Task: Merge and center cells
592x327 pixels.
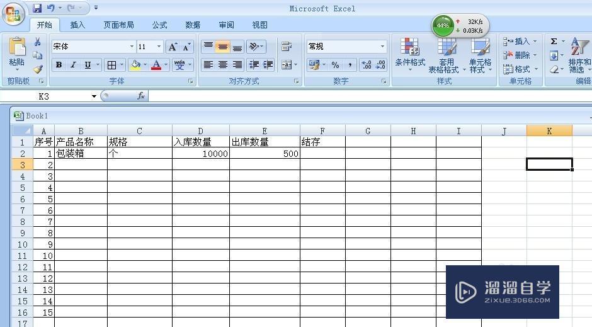Action: [x=287, y=65]
